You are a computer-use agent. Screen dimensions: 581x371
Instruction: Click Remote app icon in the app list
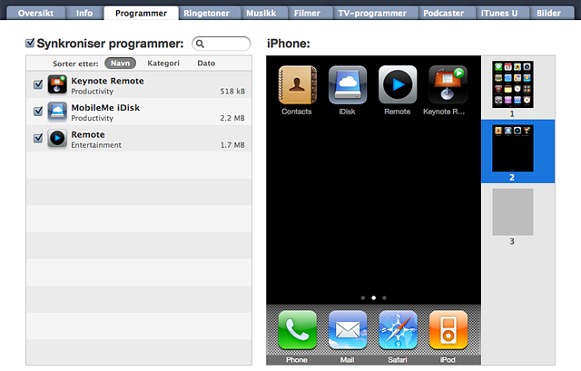[57, 138]
